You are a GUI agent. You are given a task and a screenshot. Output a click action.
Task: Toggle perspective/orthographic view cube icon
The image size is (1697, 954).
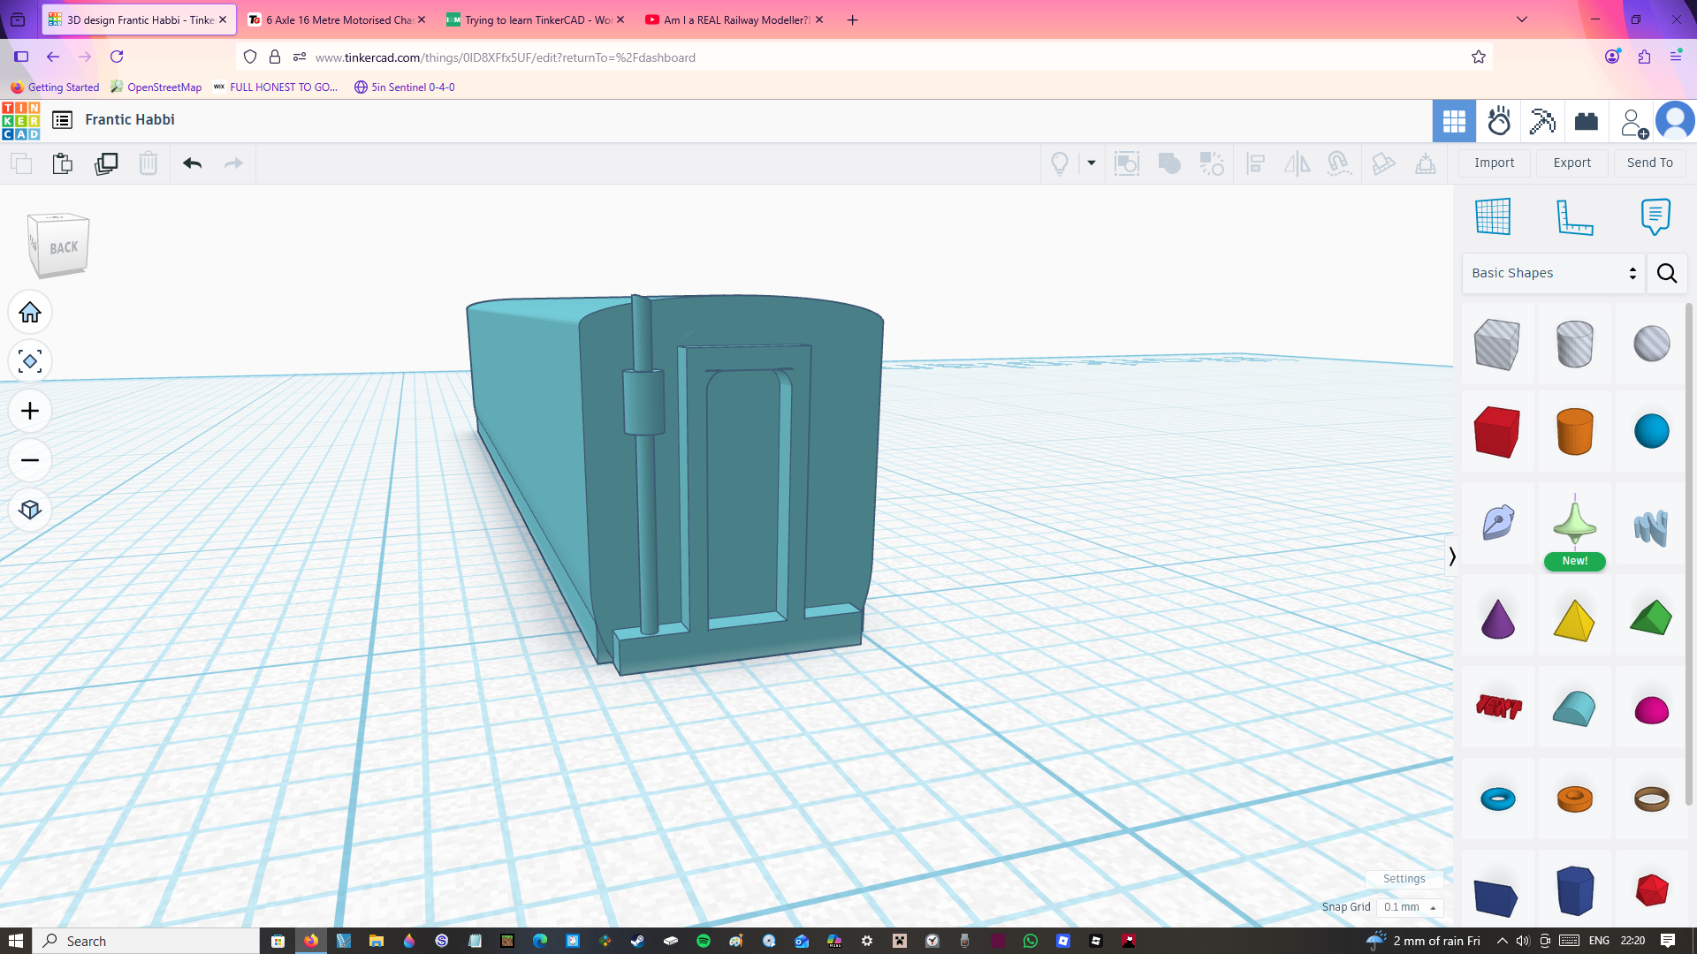30,510
